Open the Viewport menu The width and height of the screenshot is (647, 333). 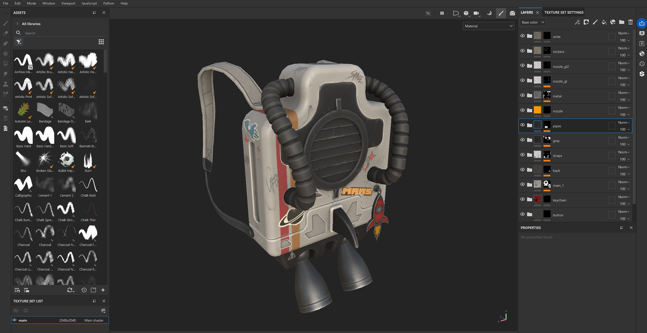(68, 3)
